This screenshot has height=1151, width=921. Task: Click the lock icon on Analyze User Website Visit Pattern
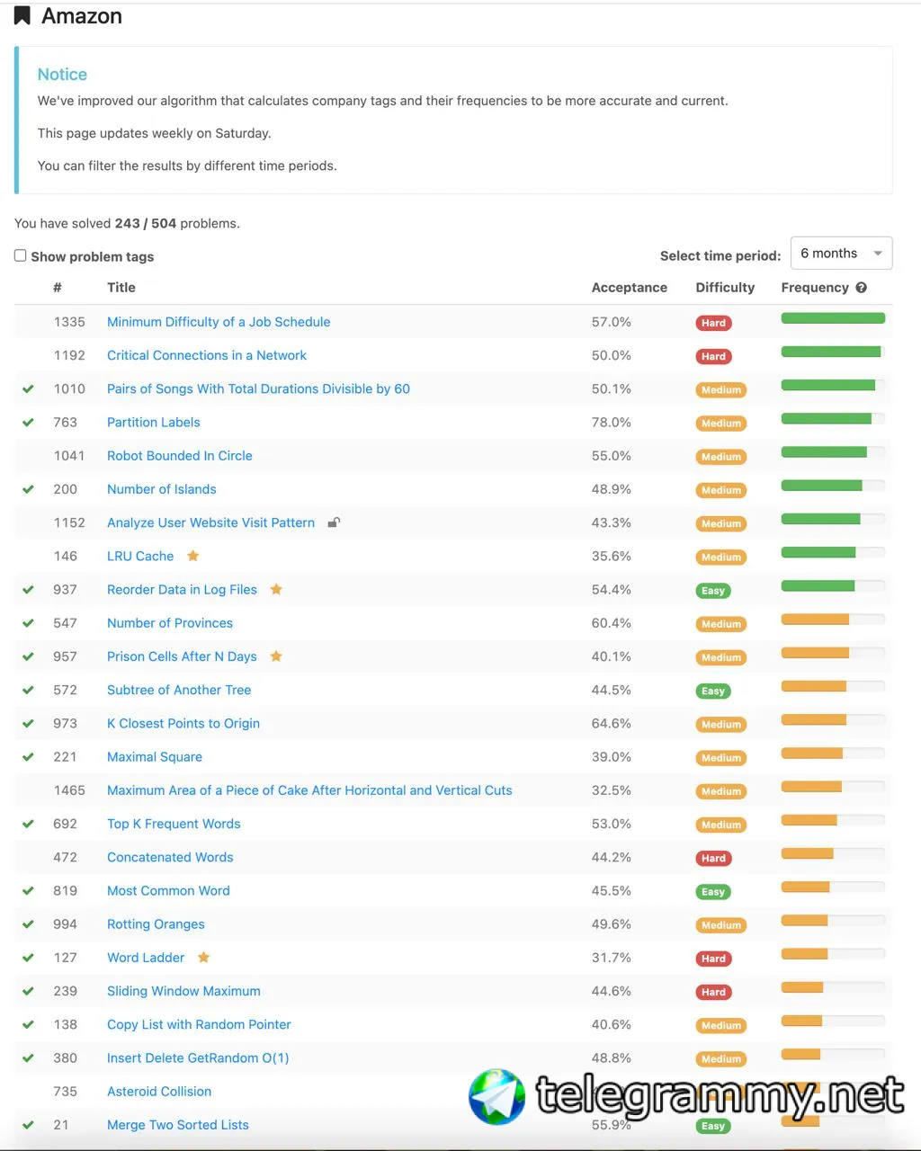[x=334, y=522]
